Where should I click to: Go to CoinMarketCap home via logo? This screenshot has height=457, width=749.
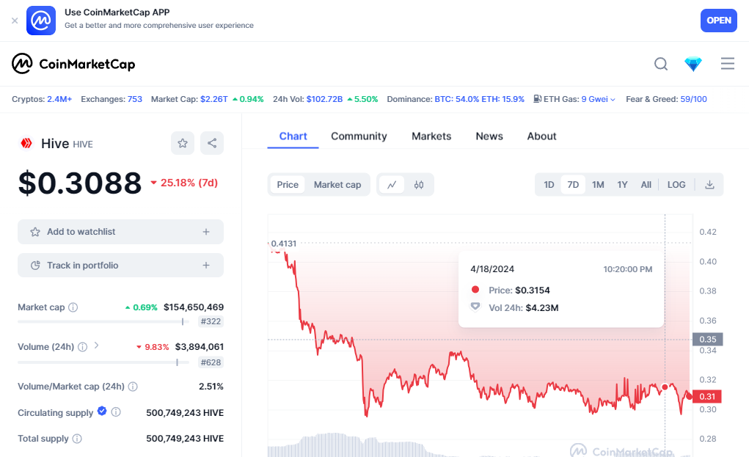pyautogui.click(x=73, y=64)
